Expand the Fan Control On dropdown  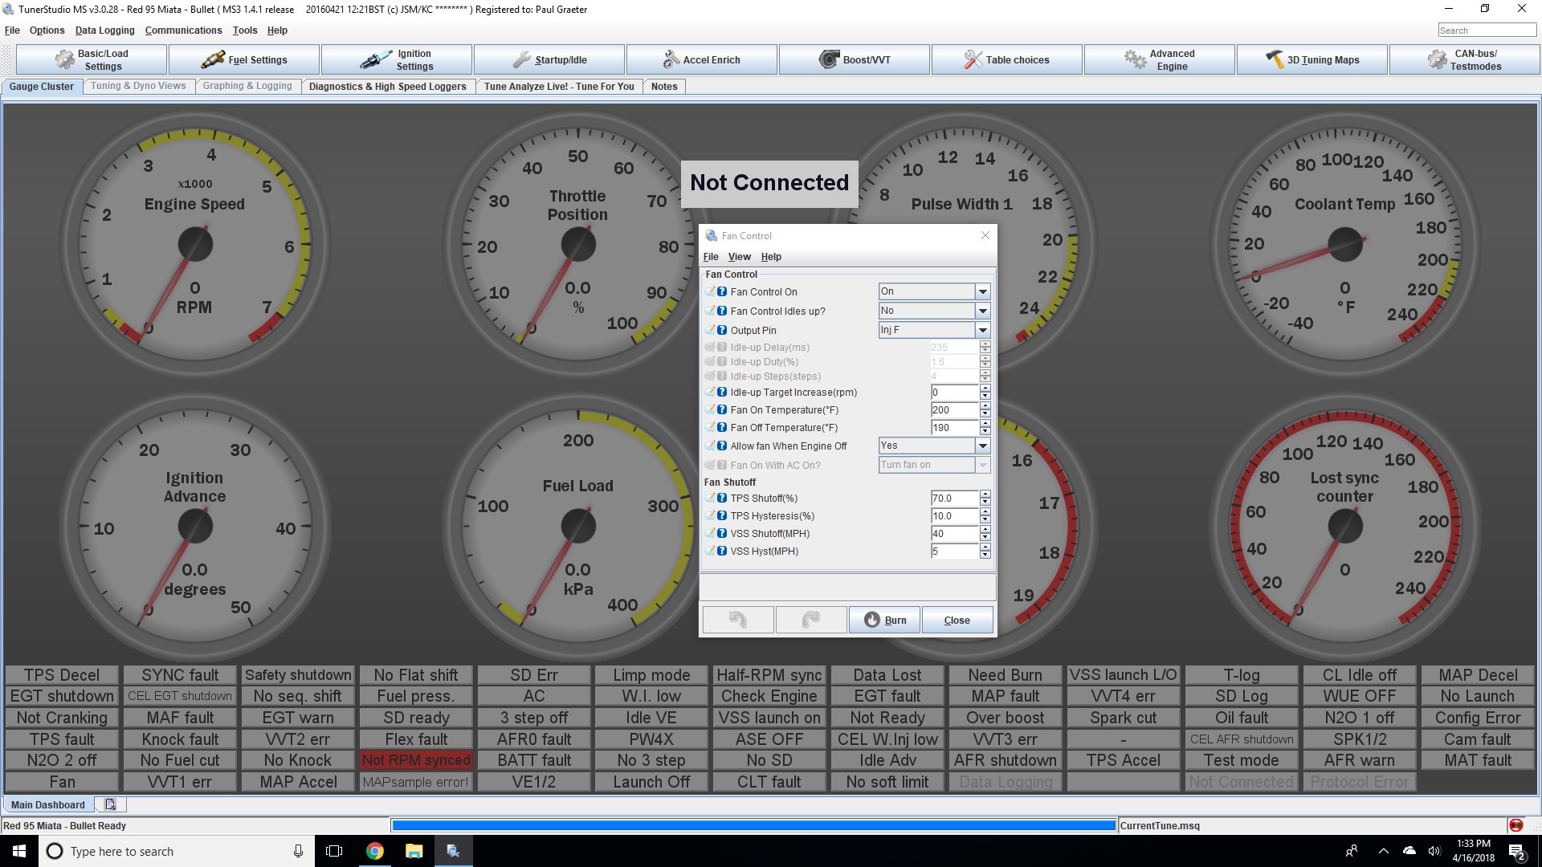click(x=982, y=291)
